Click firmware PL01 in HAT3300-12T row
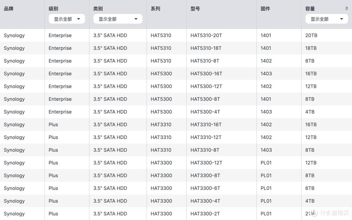 (x=266, y=163)
